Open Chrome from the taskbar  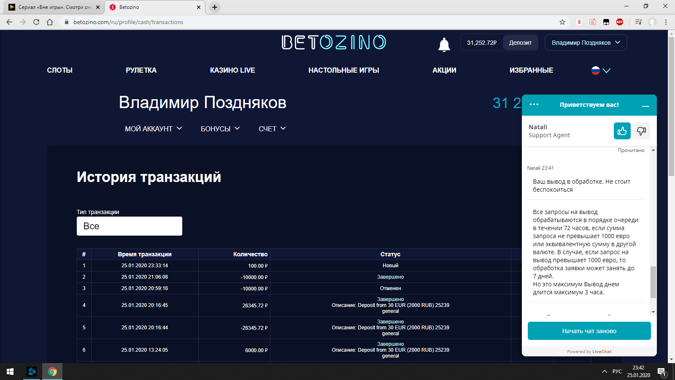pyautogui.click(x=52, y=372)
